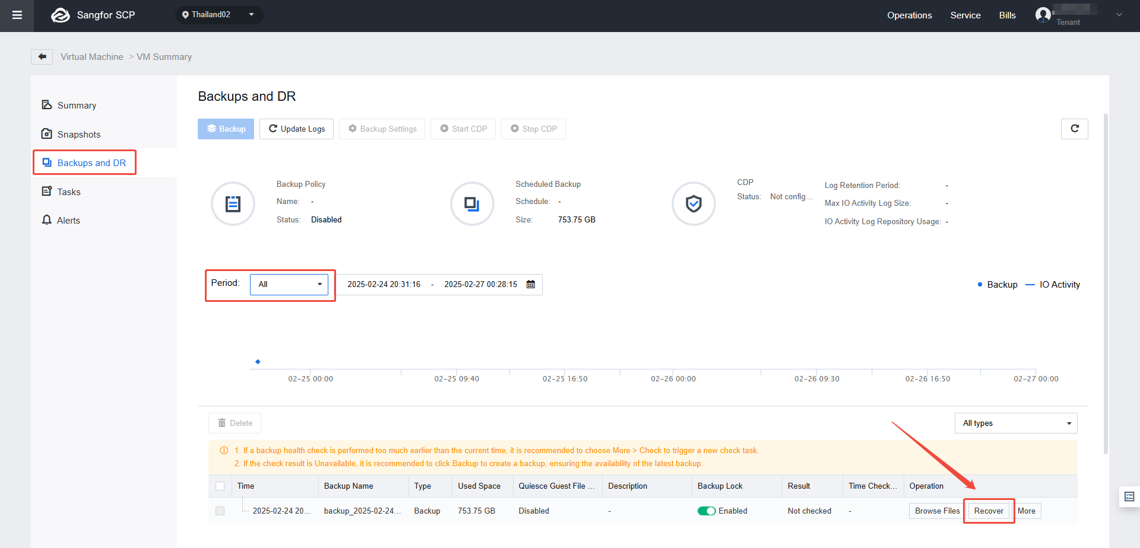
Task: Click backup name backup_2025-02-24 cell
Action: tap(362, 511)
